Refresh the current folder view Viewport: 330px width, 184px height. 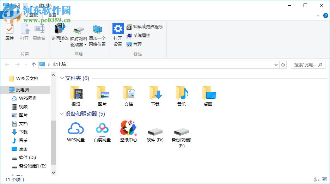tap(283, 65)
